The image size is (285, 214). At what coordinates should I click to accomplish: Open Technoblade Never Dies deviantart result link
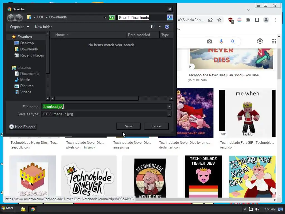point(185,143)
